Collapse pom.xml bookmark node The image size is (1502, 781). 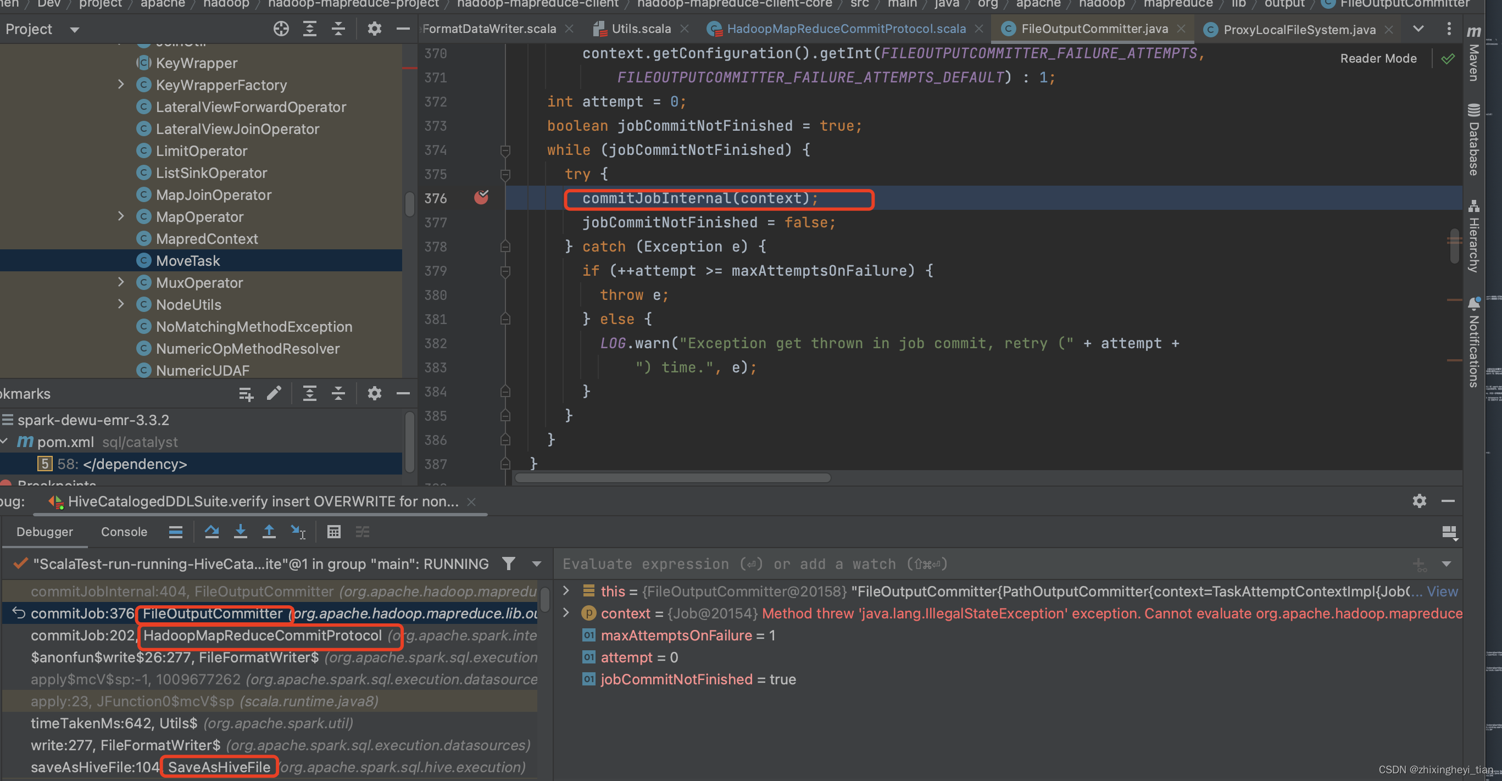tap(4, 442)
